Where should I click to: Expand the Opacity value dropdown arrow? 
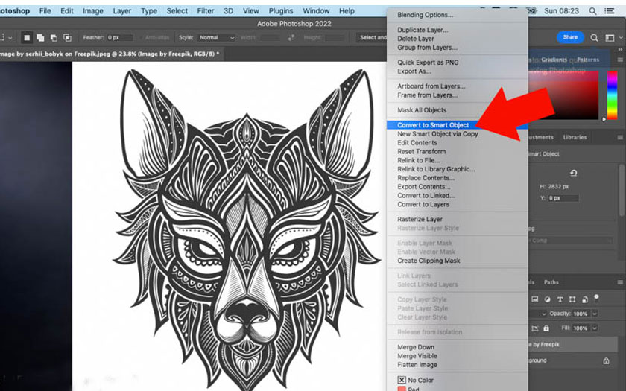pyautogui.click(x=594, y=314)
